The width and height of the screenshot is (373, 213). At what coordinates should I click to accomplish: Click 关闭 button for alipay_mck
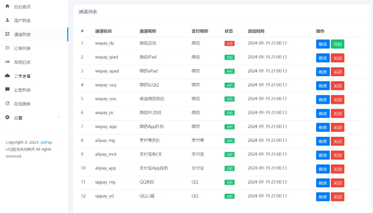pyautogui.click(x=337, y=155)
